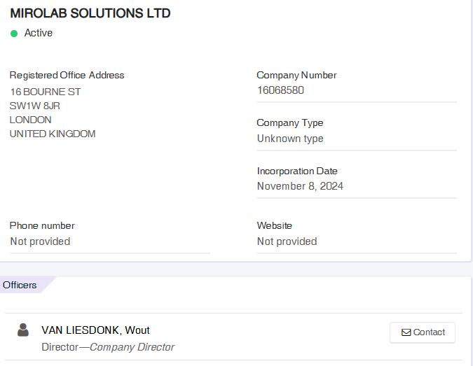Click the Registered Office Address label

click(67, 75)
